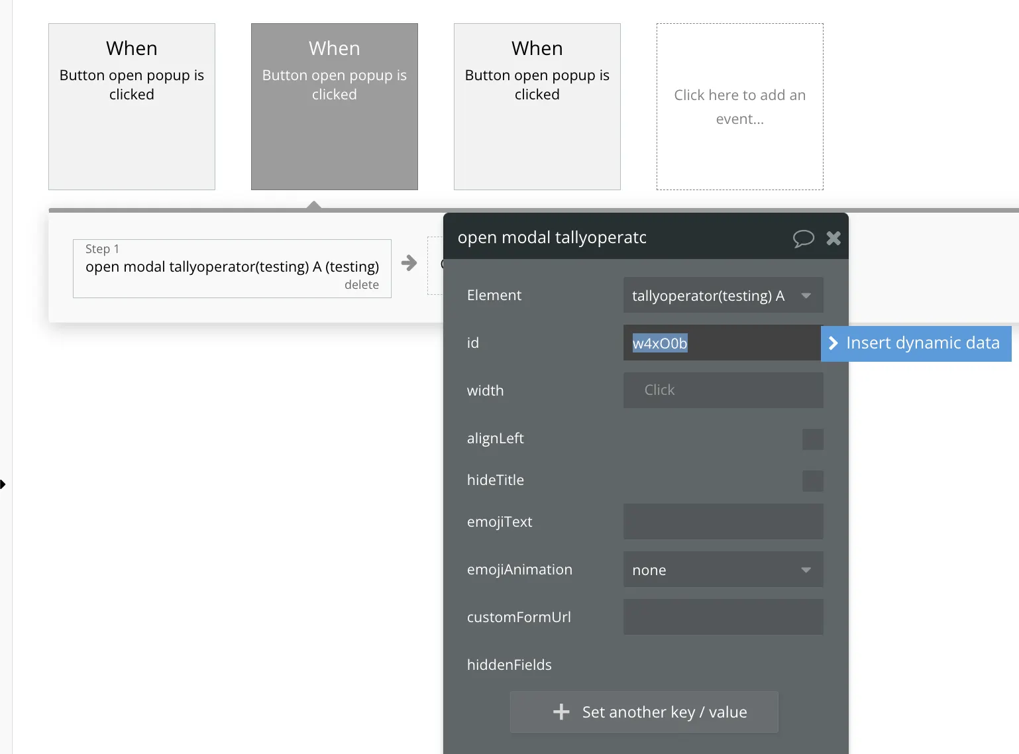Open the Element dropdown
This screenshot has height=754, width=1019.
tap(723, 296)
